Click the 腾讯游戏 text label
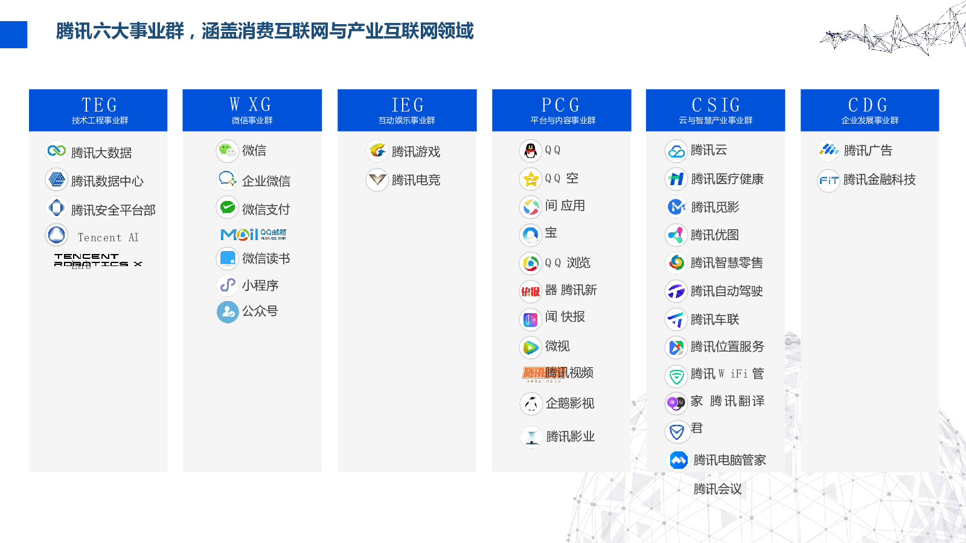The height and width of the screenshot is (543, 966). click(x=416, y=152)
